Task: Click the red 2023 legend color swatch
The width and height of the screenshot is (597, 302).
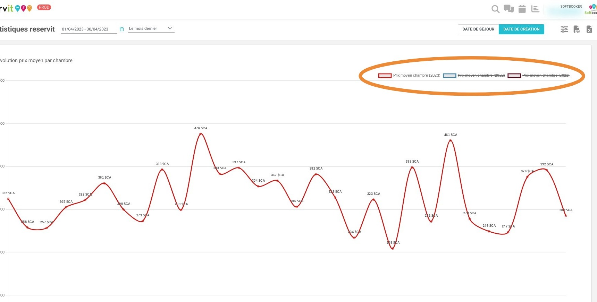Action: (x=385, y=75)
